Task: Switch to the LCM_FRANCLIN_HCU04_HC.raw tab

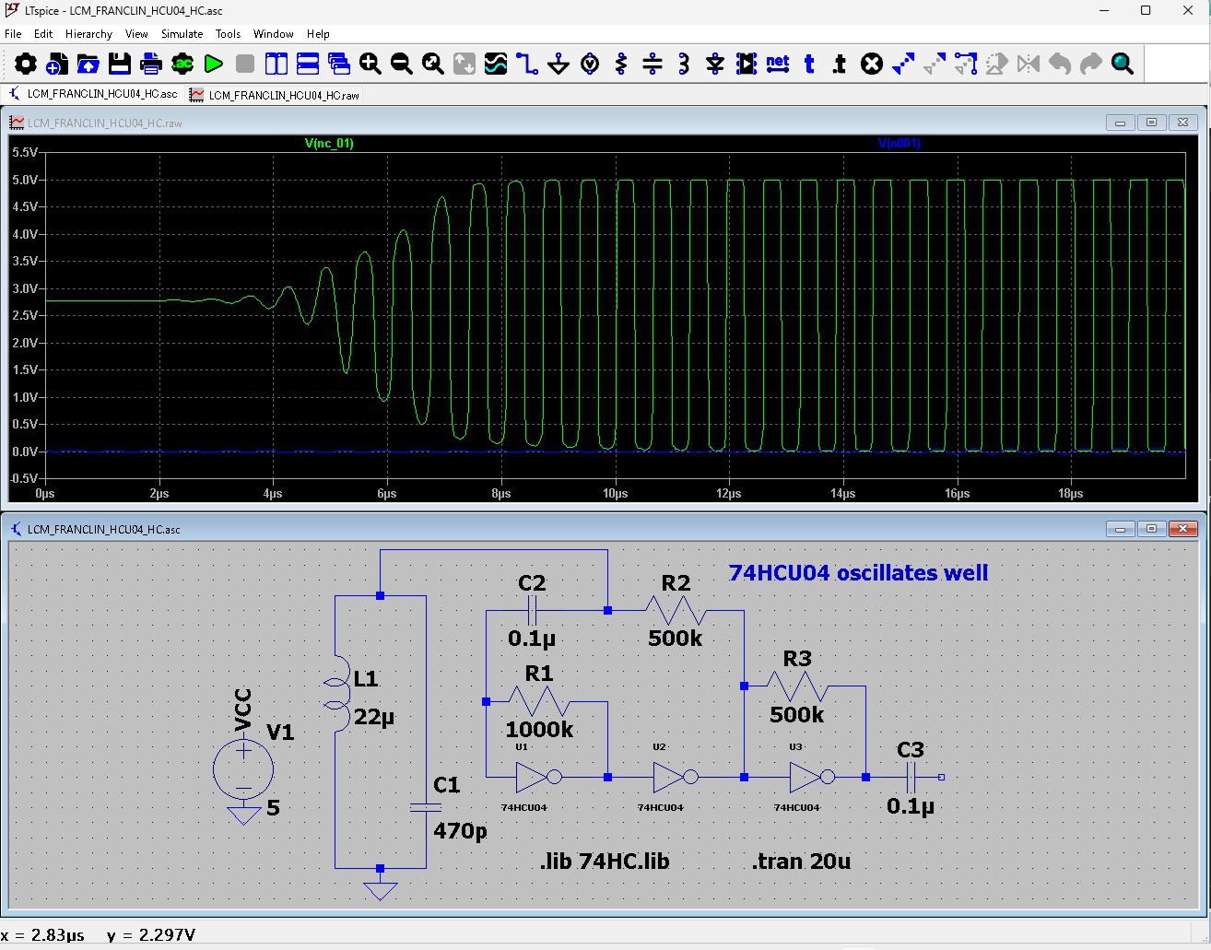Action: click(x=275, y=95)
